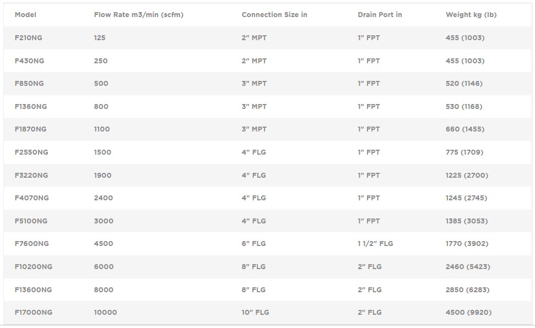The width and height of the screenshot is (535, 328).
Task: Click the Model column header
Action: [25, 15]
